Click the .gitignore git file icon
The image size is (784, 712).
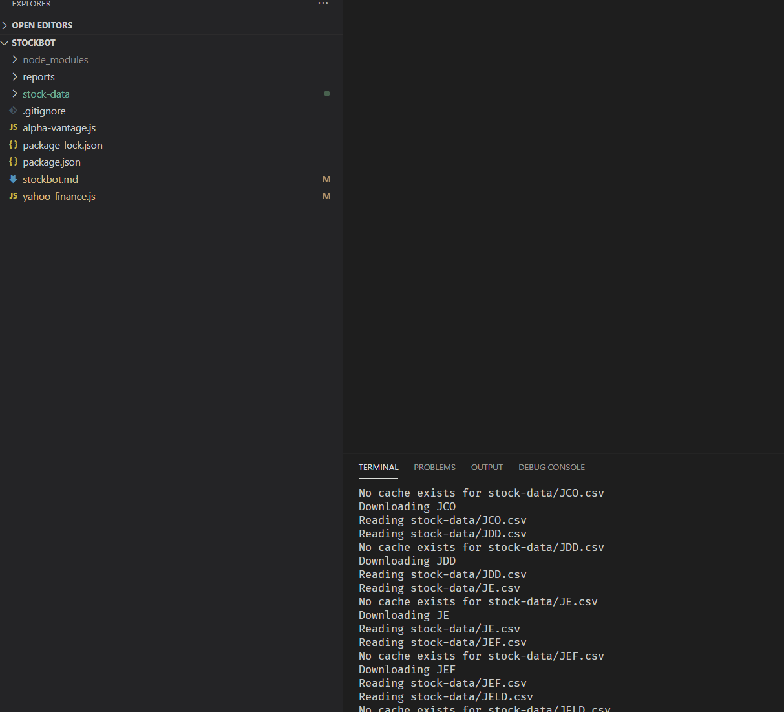click(x=13, y=111)
